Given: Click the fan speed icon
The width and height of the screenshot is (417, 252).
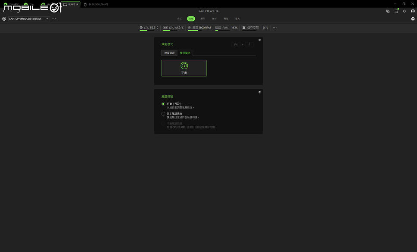Looking at the screenshot, I should pyautogui.click(x=190, y=28).
